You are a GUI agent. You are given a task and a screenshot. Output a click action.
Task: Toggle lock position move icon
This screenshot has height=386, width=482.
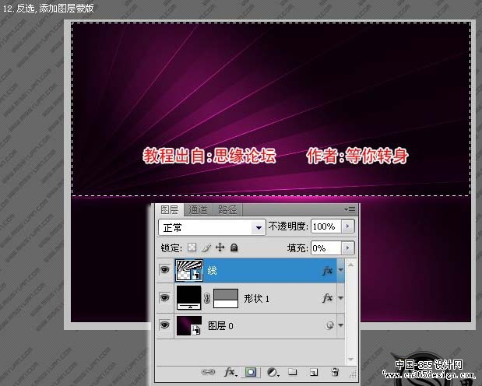(x=220, y=247)
